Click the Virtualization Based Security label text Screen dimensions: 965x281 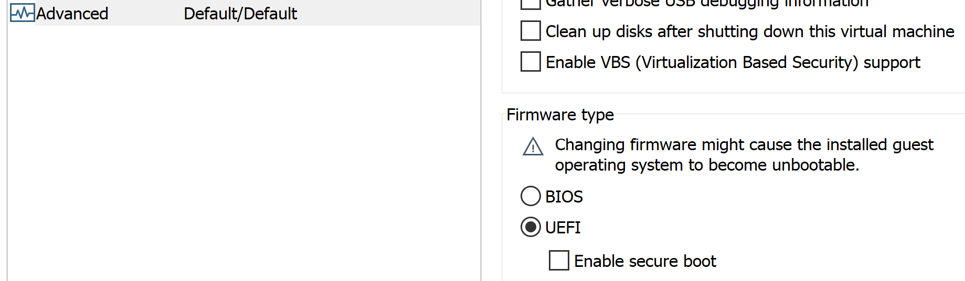[733, 62]
